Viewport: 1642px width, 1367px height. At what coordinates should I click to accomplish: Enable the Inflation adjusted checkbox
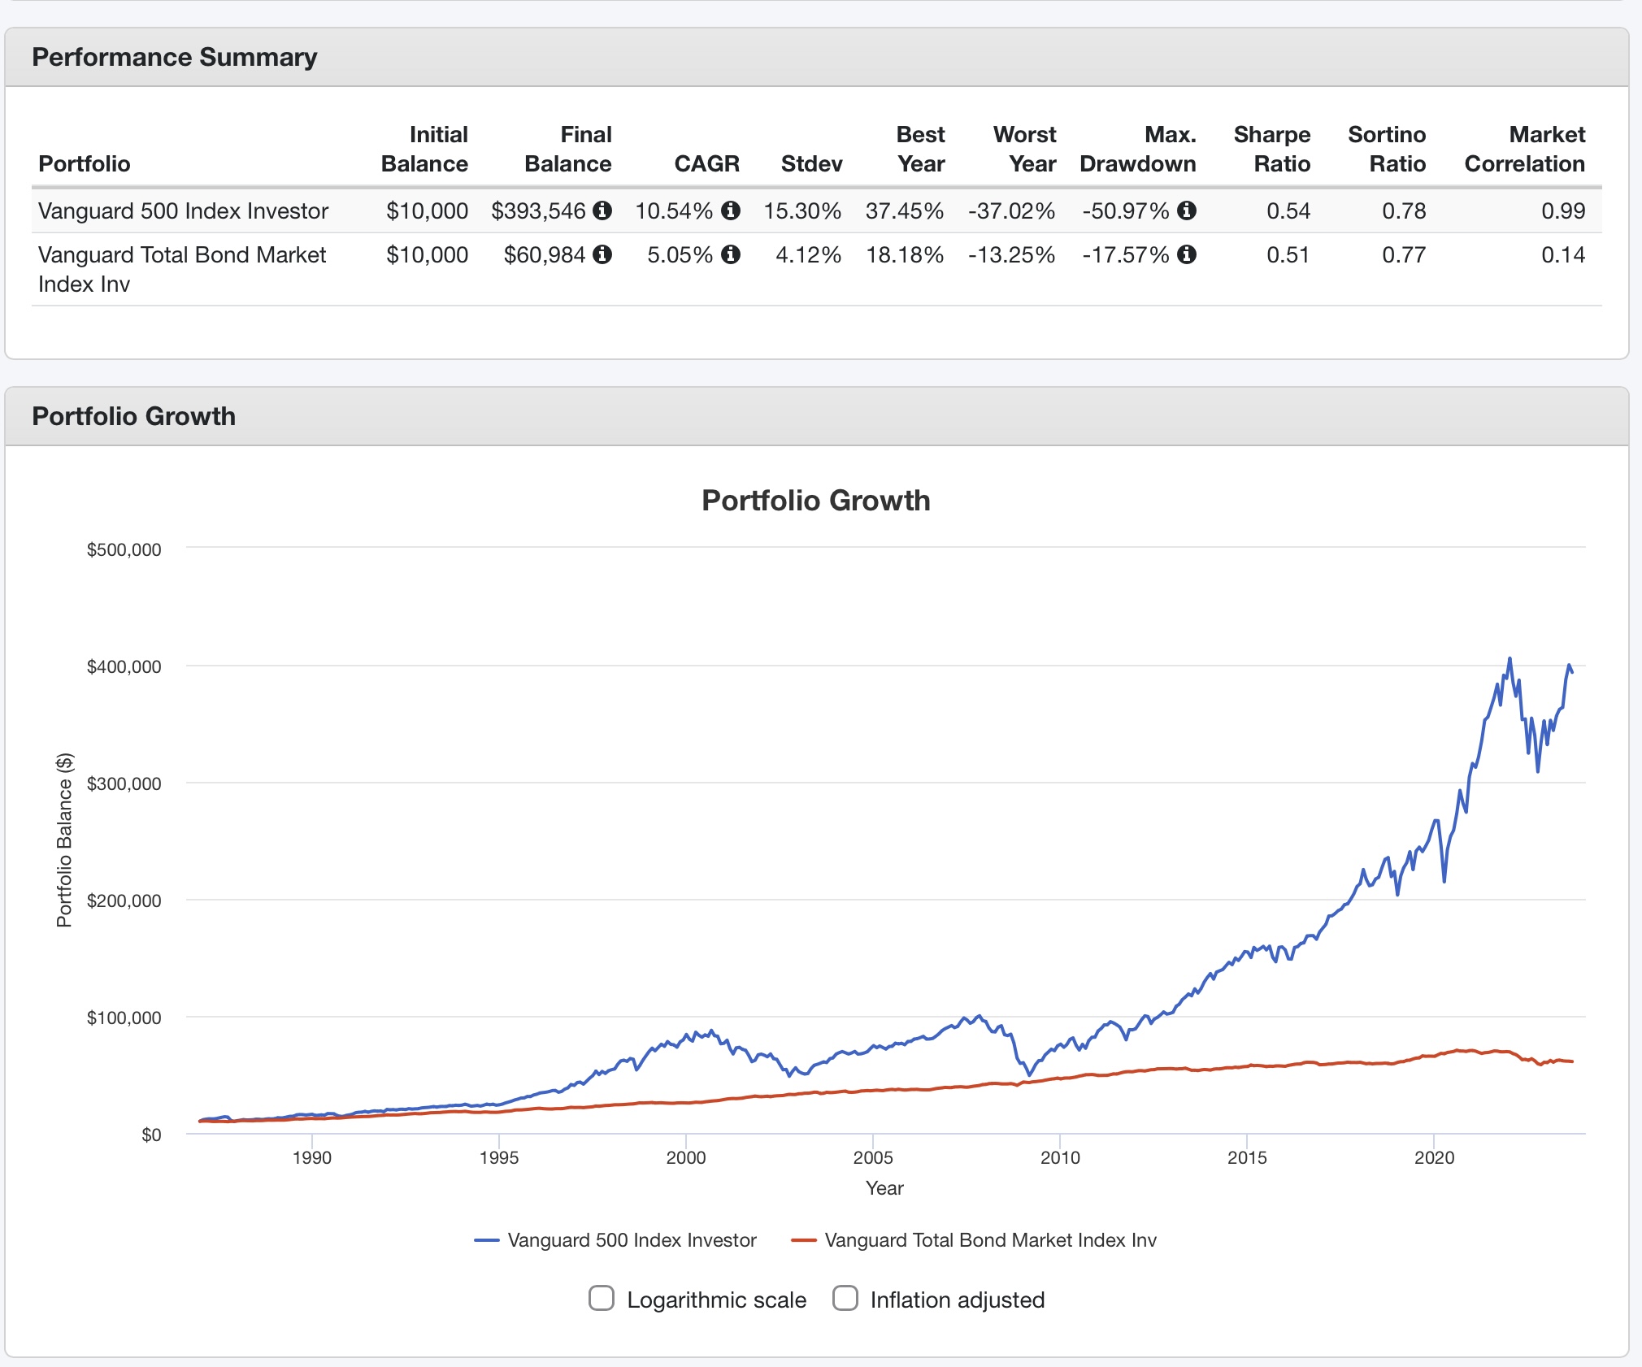pos(845,1298)
